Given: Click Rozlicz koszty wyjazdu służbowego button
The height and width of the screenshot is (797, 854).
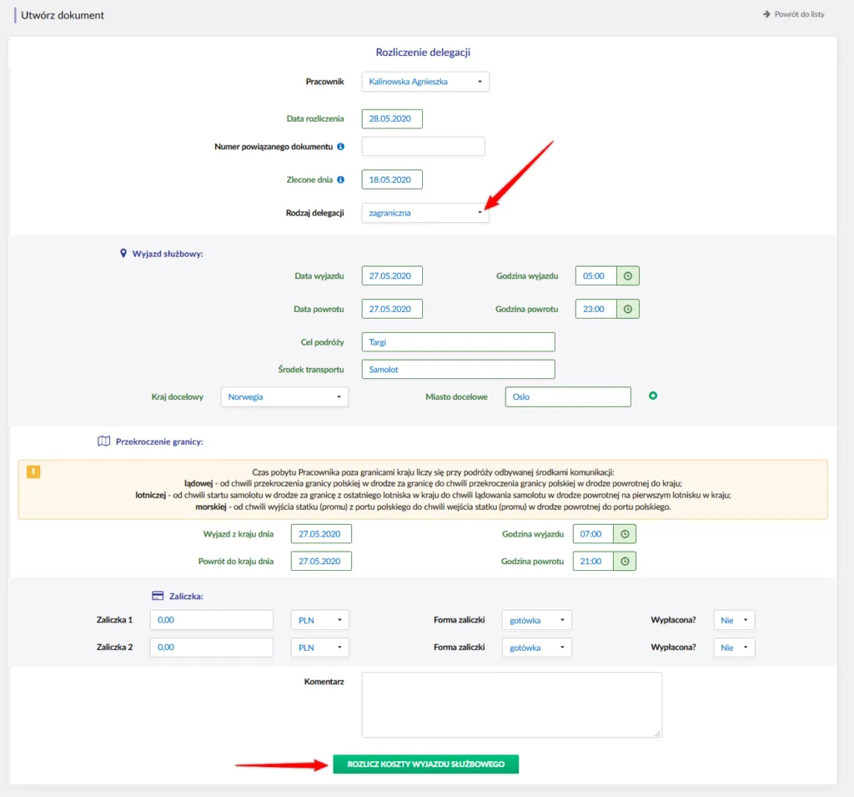Looking at the screenshot, I should click(x=425, y=764).
